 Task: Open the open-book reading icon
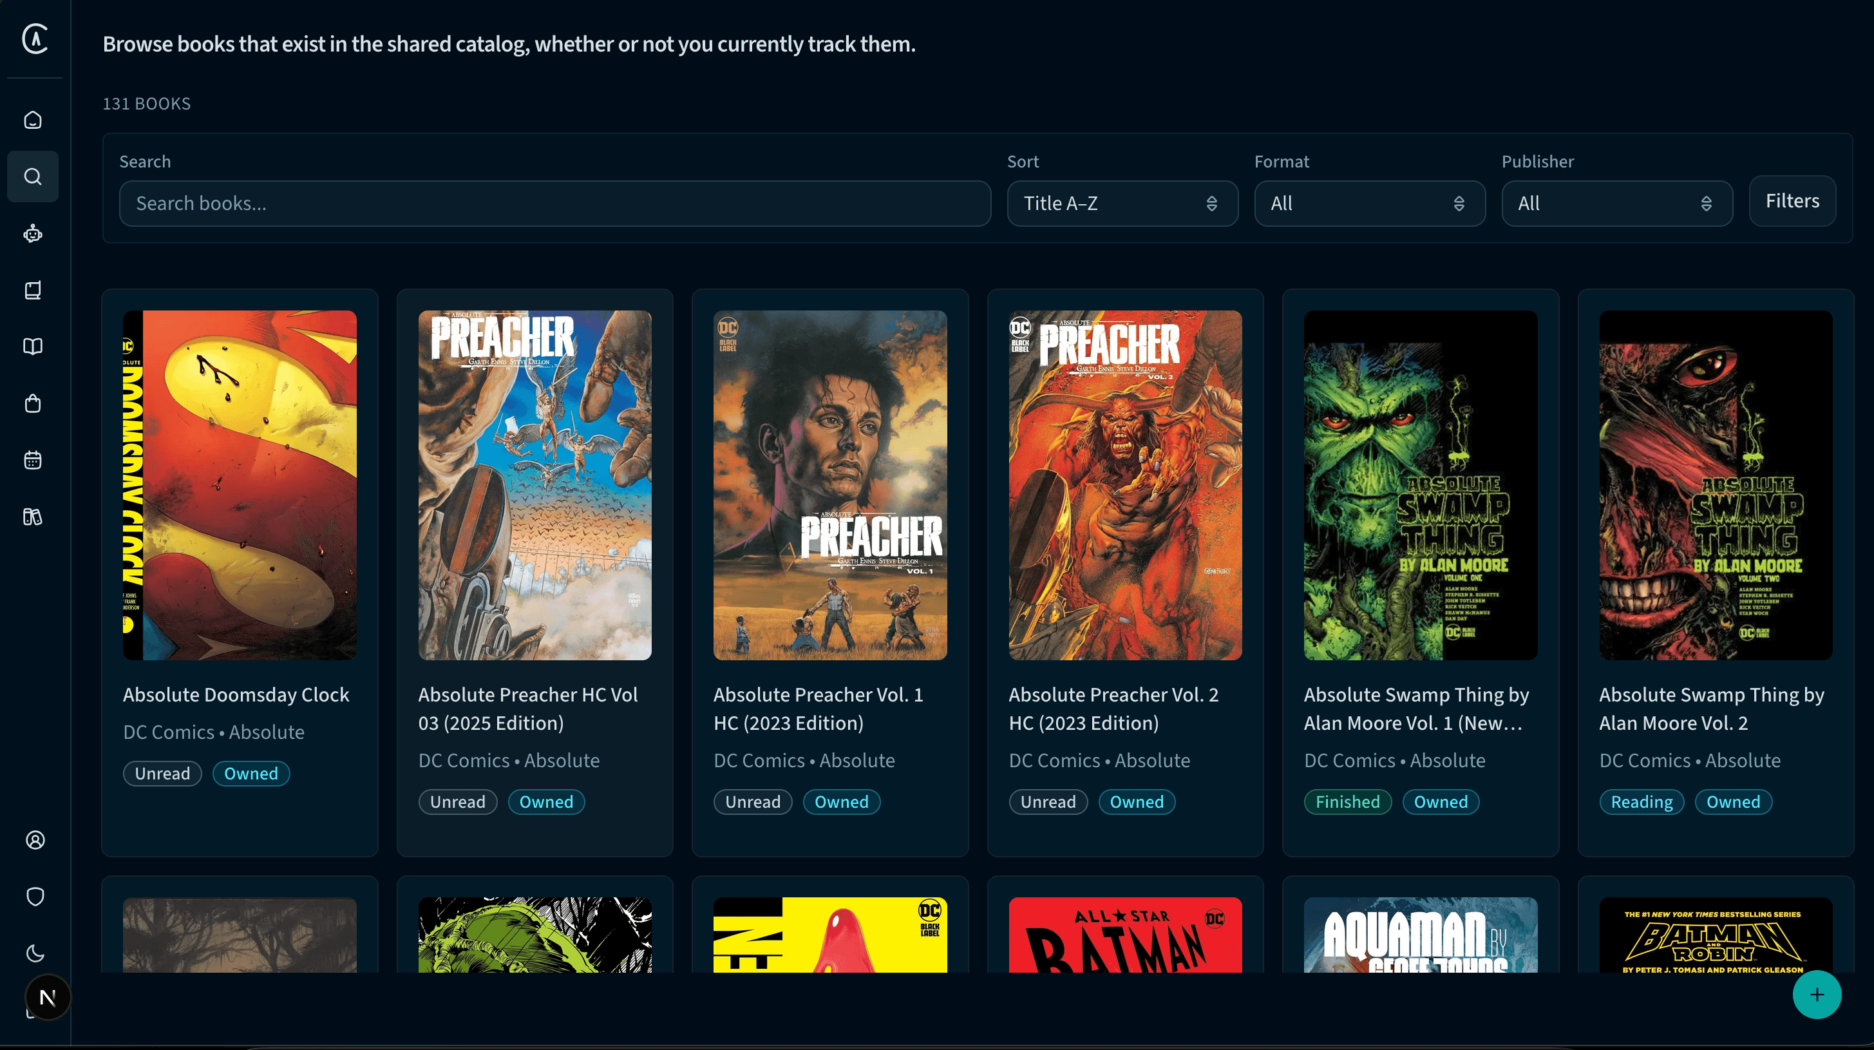point(33,347)
